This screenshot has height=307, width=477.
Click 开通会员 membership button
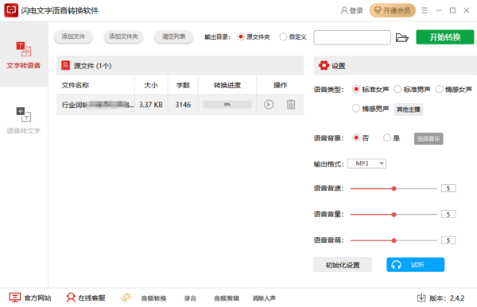pos(392,10)
